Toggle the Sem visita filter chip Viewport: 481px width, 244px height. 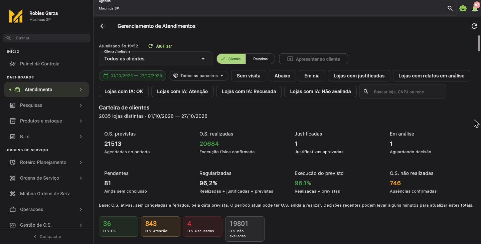249,76
